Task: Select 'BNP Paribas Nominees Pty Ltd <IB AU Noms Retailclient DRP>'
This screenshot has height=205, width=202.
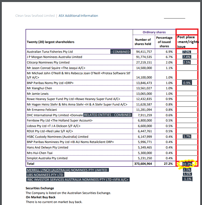Action: tap(70, 142)
